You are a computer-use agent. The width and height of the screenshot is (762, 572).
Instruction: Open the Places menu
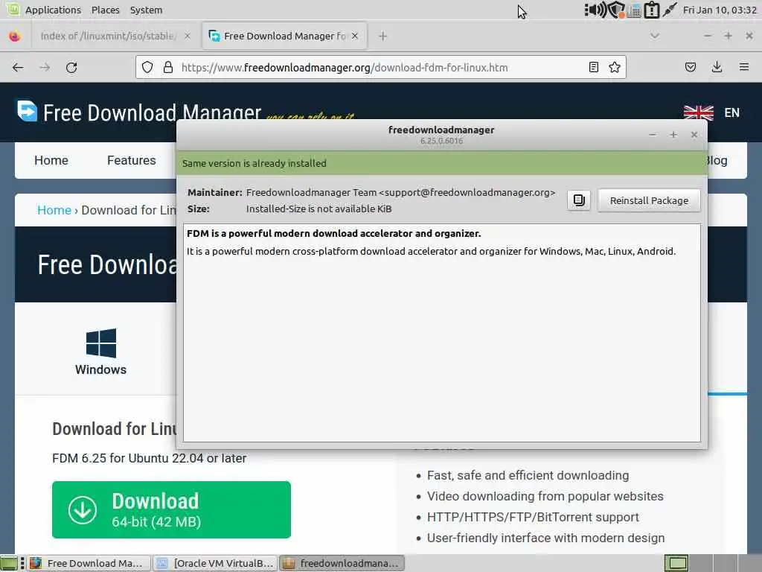pyautogui.click(x=106, y=10)
